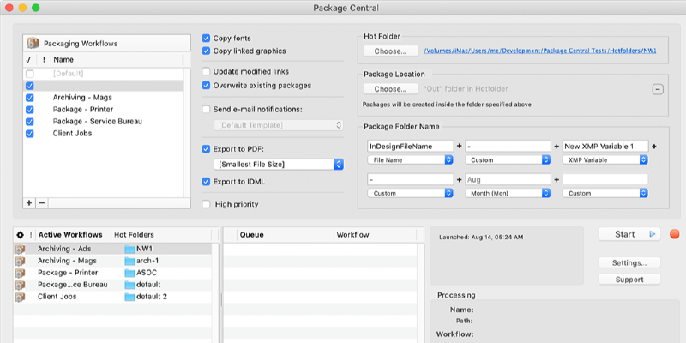Enable the High priority checkbox
This screenshot has width=686, height=343.
(207, 204)
